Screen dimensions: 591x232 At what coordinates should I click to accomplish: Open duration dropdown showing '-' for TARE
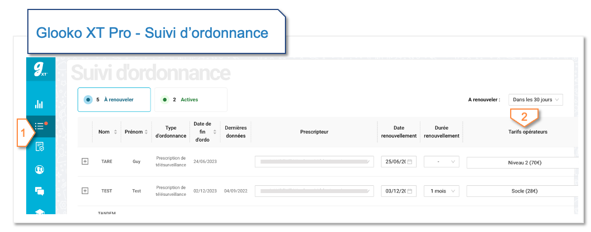point(442,162)
